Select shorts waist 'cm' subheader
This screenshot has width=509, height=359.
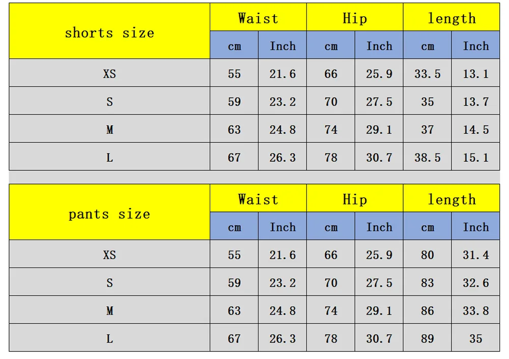pyautogui.click(x=234, y=45)
